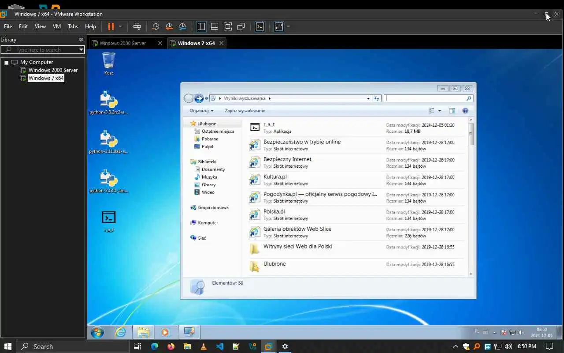Open Biblioteki in navigation pane

coord(207,162)
